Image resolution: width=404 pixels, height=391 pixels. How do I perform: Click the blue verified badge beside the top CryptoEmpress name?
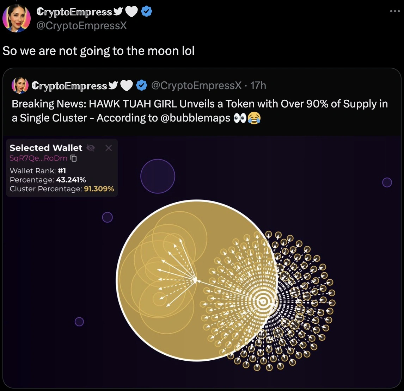[147, 12]
